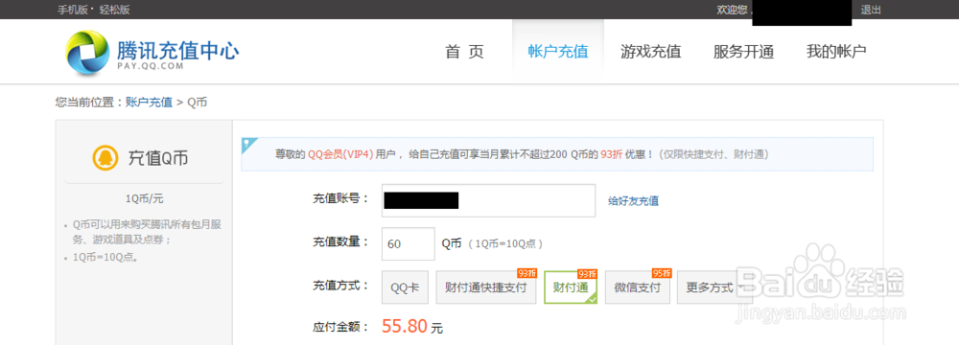Click the 给好友充值 link
Screen dimensions: 959x345
tap(634, 200)
